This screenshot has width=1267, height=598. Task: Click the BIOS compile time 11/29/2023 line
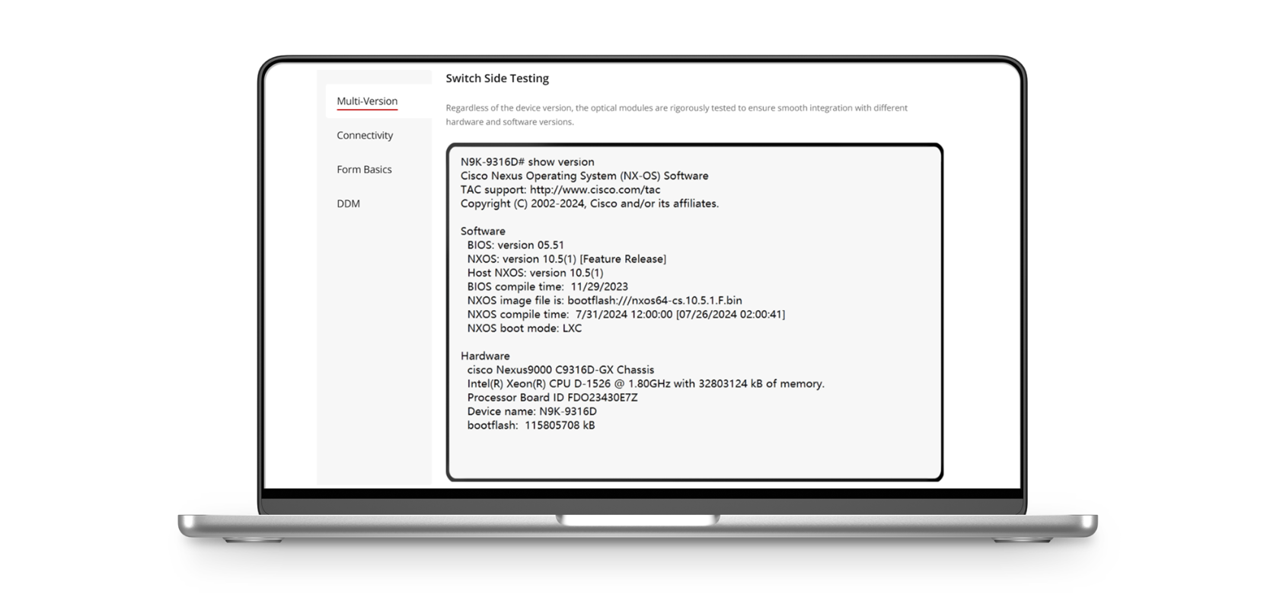(547, 286)
